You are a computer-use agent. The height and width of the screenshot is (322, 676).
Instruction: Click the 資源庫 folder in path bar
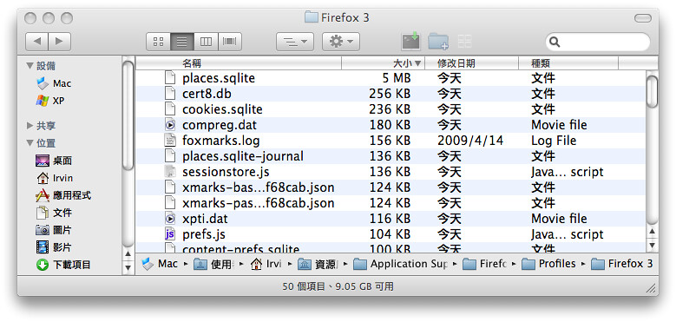pos(318,263)
